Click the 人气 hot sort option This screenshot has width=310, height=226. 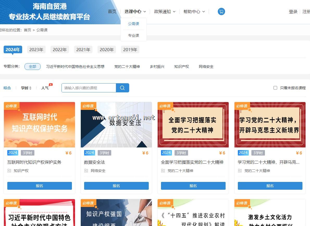tap(45, 88)
